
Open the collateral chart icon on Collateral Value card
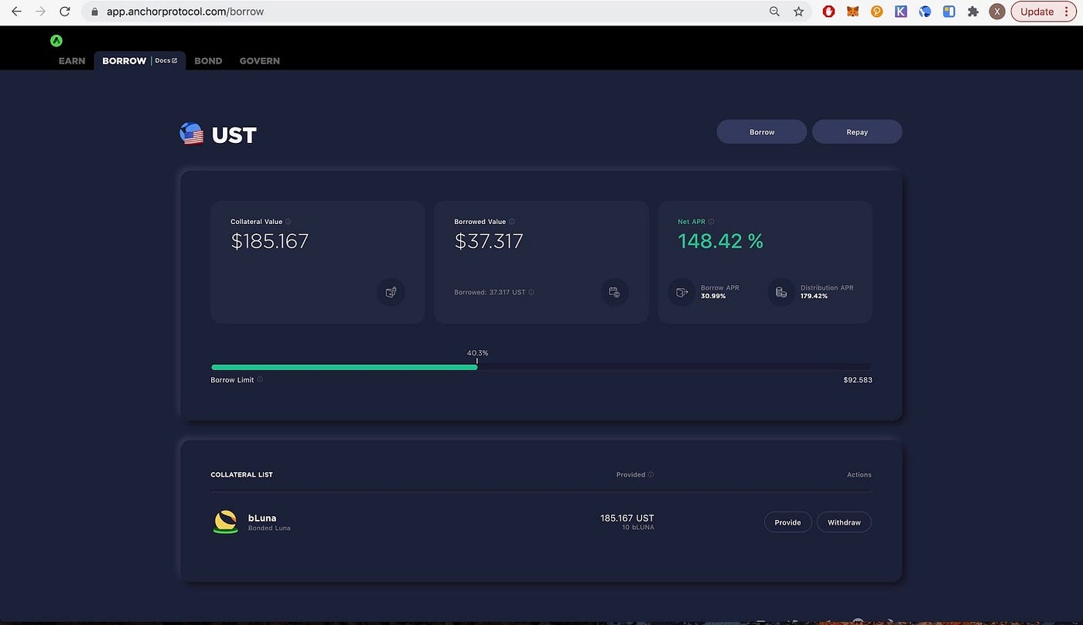click(391, 292)
